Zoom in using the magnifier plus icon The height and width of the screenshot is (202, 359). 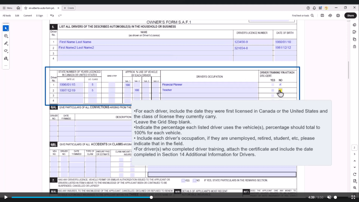click(x=355, y=188)
